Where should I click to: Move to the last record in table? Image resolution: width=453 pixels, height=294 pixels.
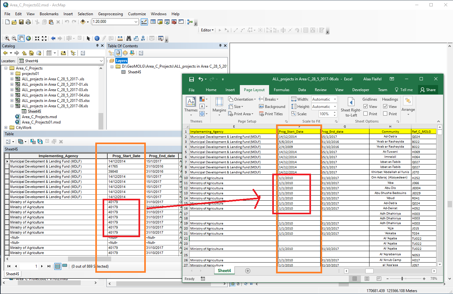point(49,266)
